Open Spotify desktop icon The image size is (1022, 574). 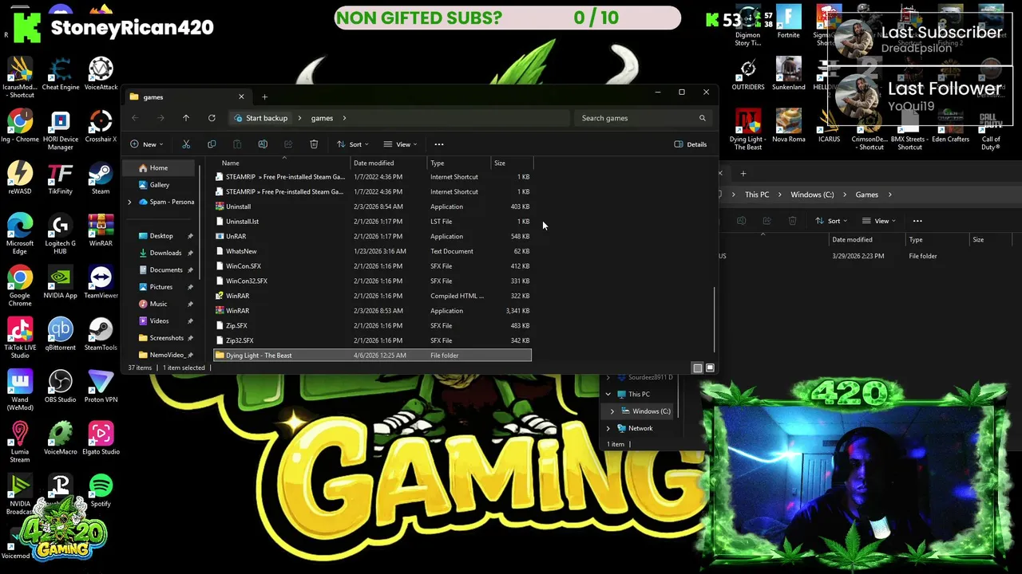tap(101, 490)
